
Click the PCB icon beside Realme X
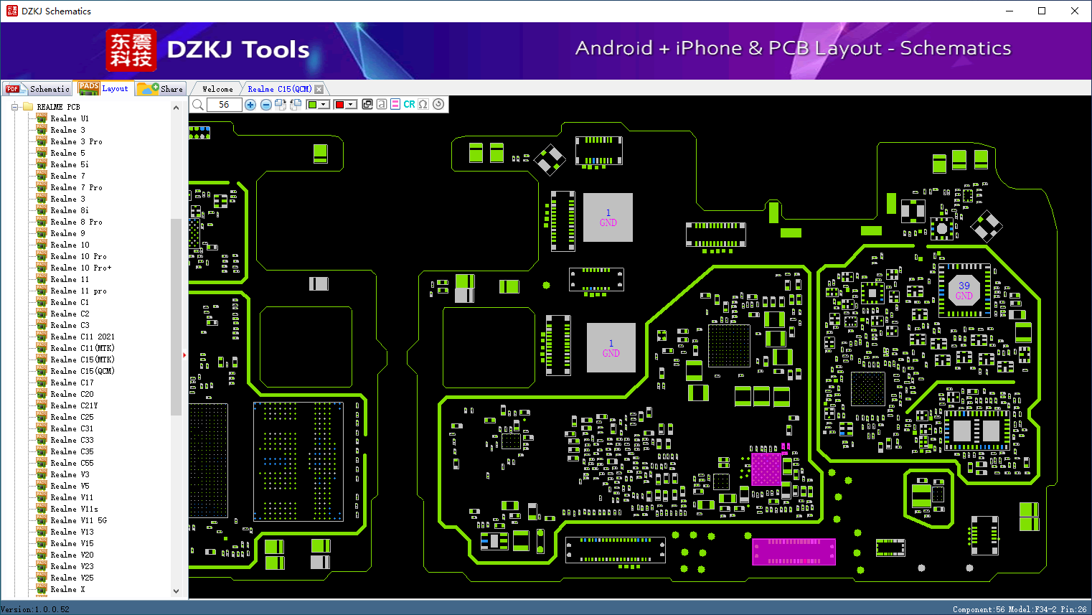pos(42,589)
